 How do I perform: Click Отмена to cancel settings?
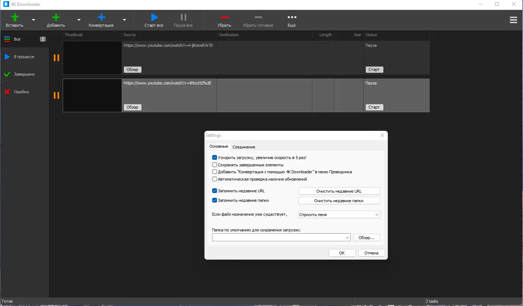tap(372, 253)
